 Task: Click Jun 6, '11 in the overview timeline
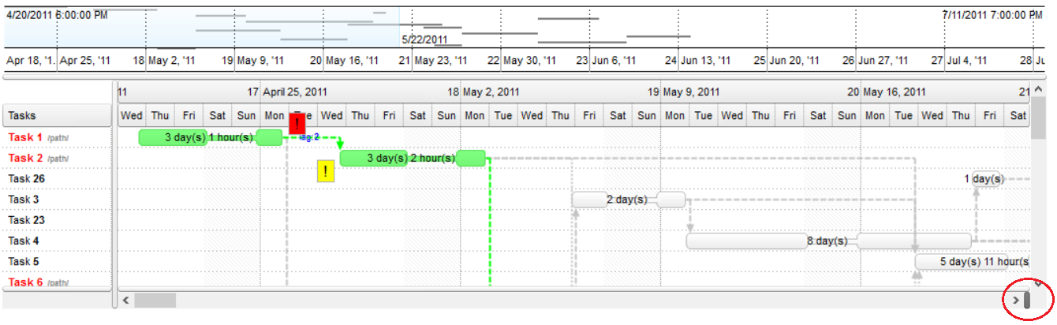614,61
